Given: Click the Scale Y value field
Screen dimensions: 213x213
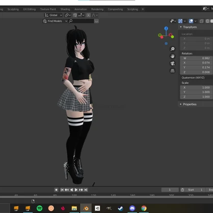Looking at the screenshot, I should pyautogui.click(x=196, y=92).
